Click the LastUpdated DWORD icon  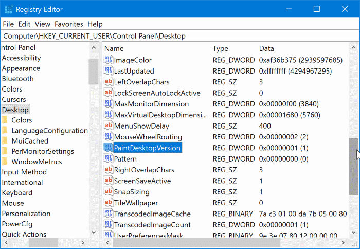(108, 71)
